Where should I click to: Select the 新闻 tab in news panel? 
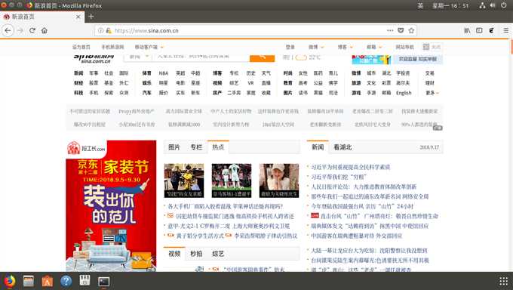318,147
